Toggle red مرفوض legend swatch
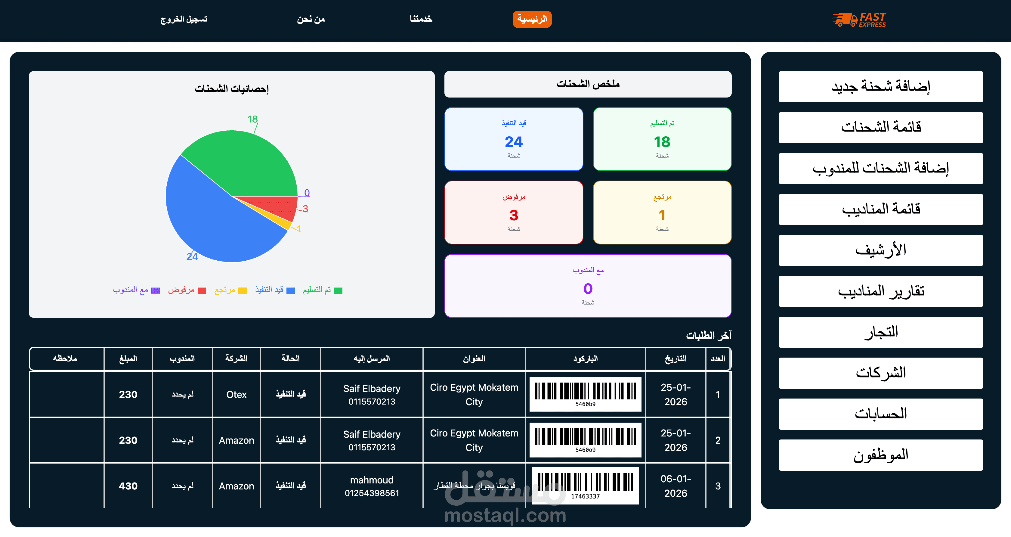The image size is (1011, 537). (x=202, y=290)
